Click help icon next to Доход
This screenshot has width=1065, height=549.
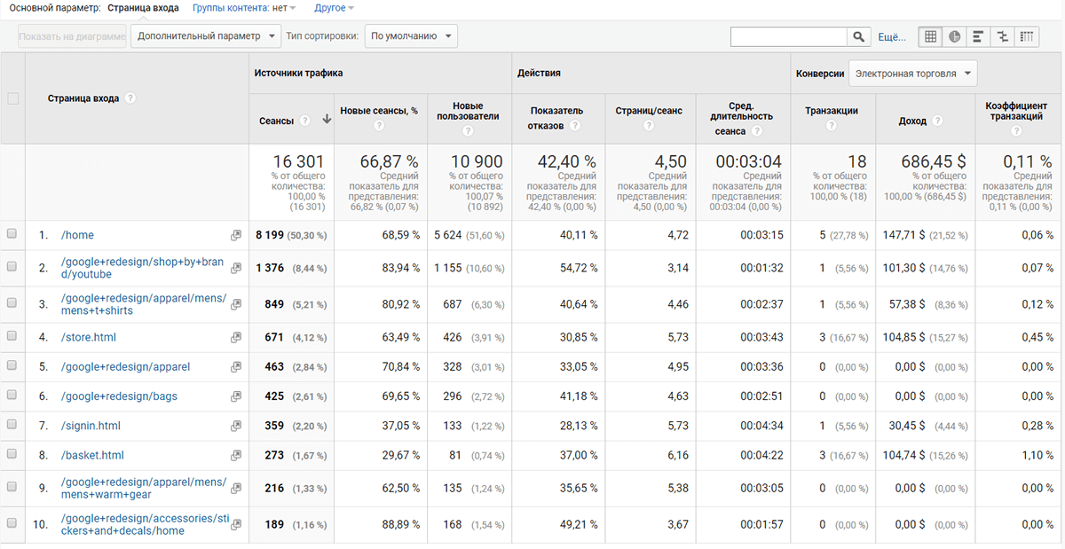pos(937,122)
